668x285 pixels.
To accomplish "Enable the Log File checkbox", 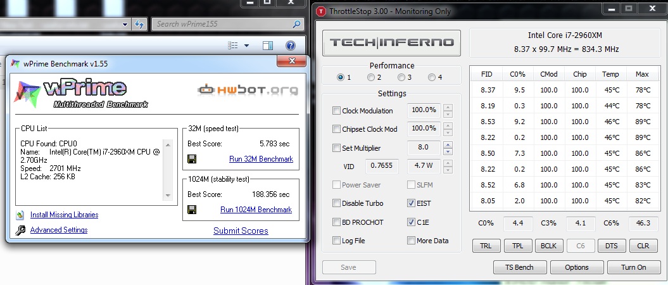I will (337, 241).
